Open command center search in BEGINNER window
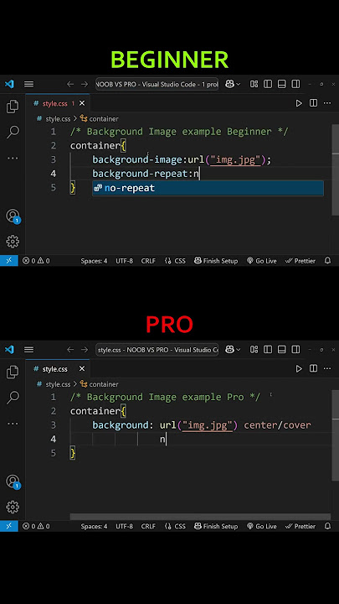 tap(157, 84)
